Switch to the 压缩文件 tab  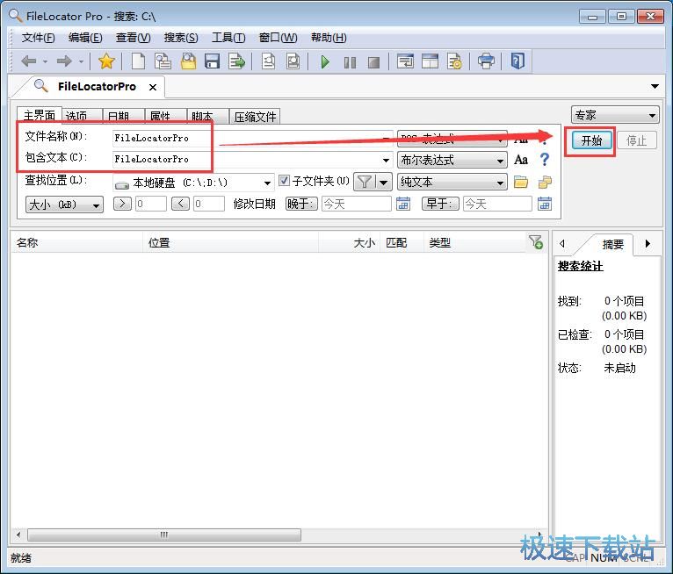[255, 116]
